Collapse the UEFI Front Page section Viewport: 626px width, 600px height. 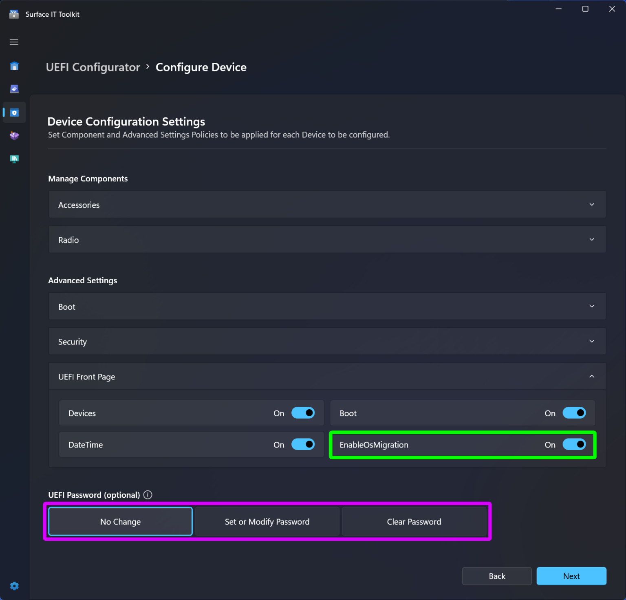tap(591, 376)
